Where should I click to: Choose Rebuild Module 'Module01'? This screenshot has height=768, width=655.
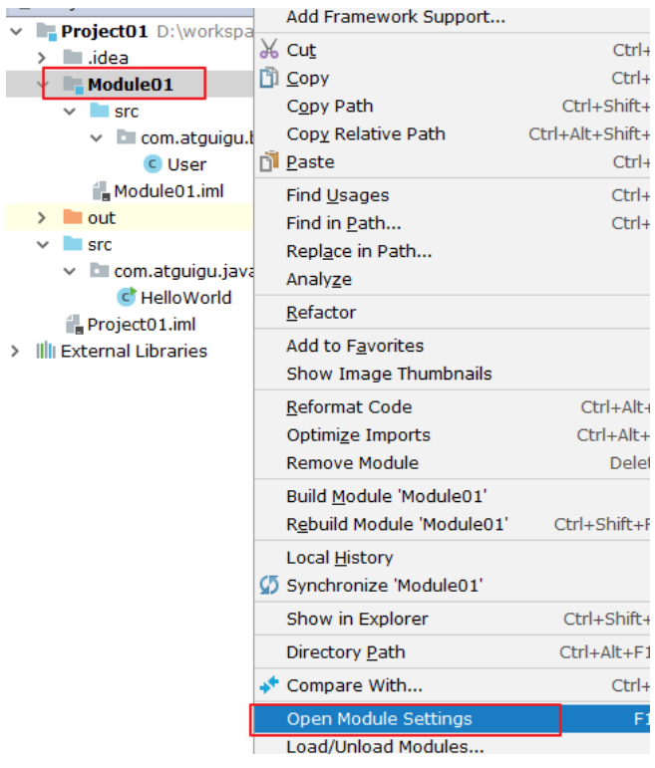(452, 524)
